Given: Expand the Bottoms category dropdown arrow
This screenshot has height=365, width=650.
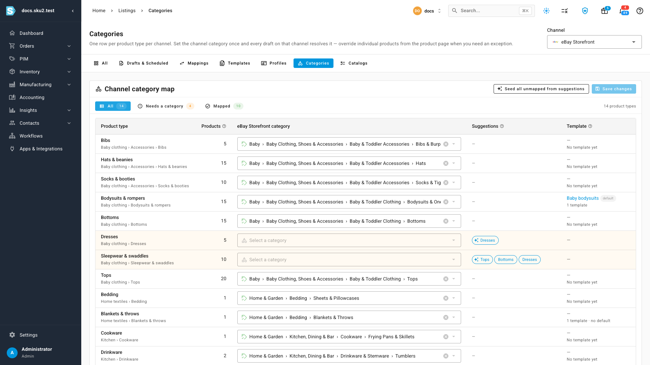Looking at the screenshot, I should coord(454,221).
